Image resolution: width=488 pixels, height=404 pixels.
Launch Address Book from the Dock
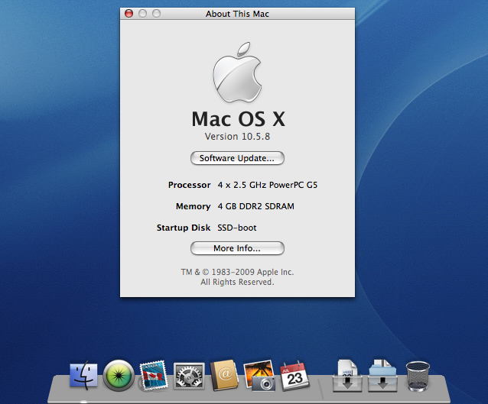click(224, 376)
